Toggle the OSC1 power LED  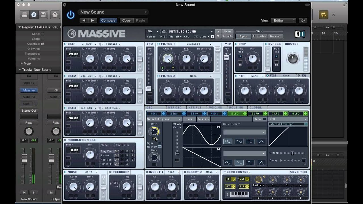pyautogui.click(x=66, y=44)
